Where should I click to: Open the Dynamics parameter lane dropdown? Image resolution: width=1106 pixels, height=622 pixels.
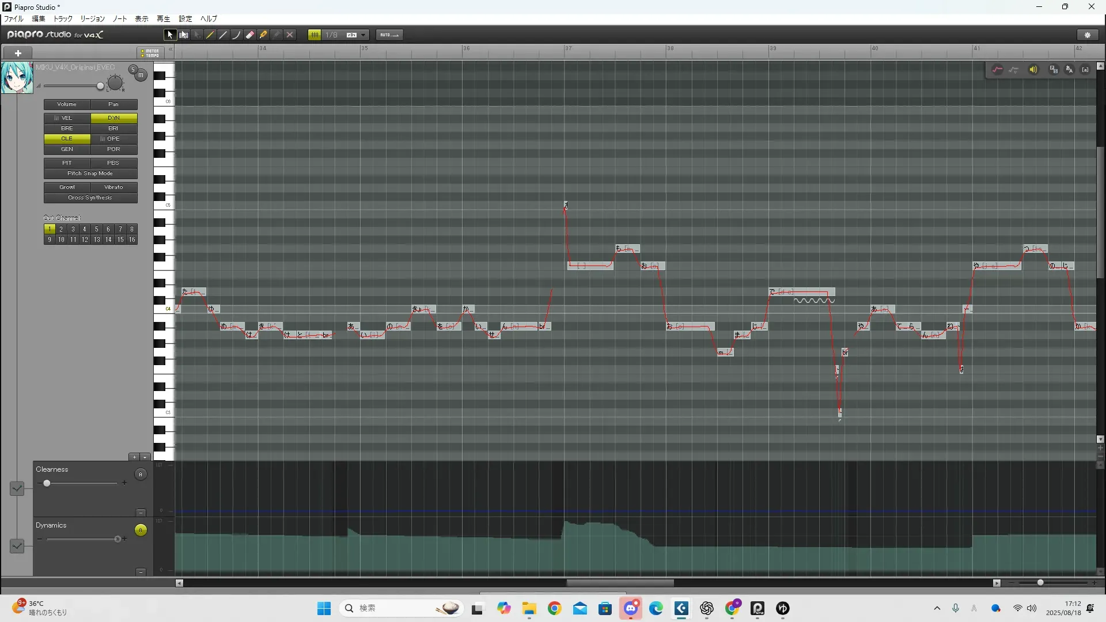(x=17, y=545)
